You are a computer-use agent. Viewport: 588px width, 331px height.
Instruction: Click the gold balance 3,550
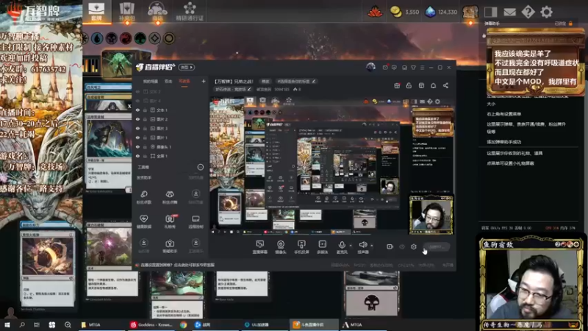click(405, 12)
